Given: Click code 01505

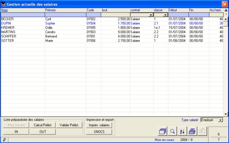Looking at the screenshot, I should click(x=91, y=27).
